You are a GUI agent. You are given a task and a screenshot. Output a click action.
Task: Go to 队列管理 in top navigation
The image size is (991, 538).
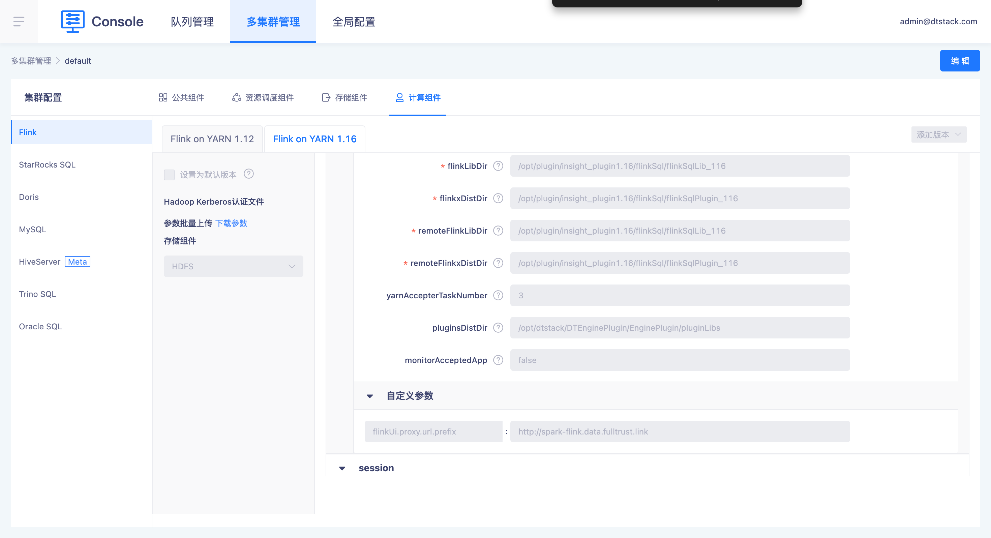click(192, 22)
